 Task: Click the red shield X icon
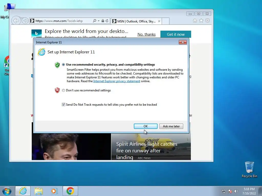click(57, 90)
